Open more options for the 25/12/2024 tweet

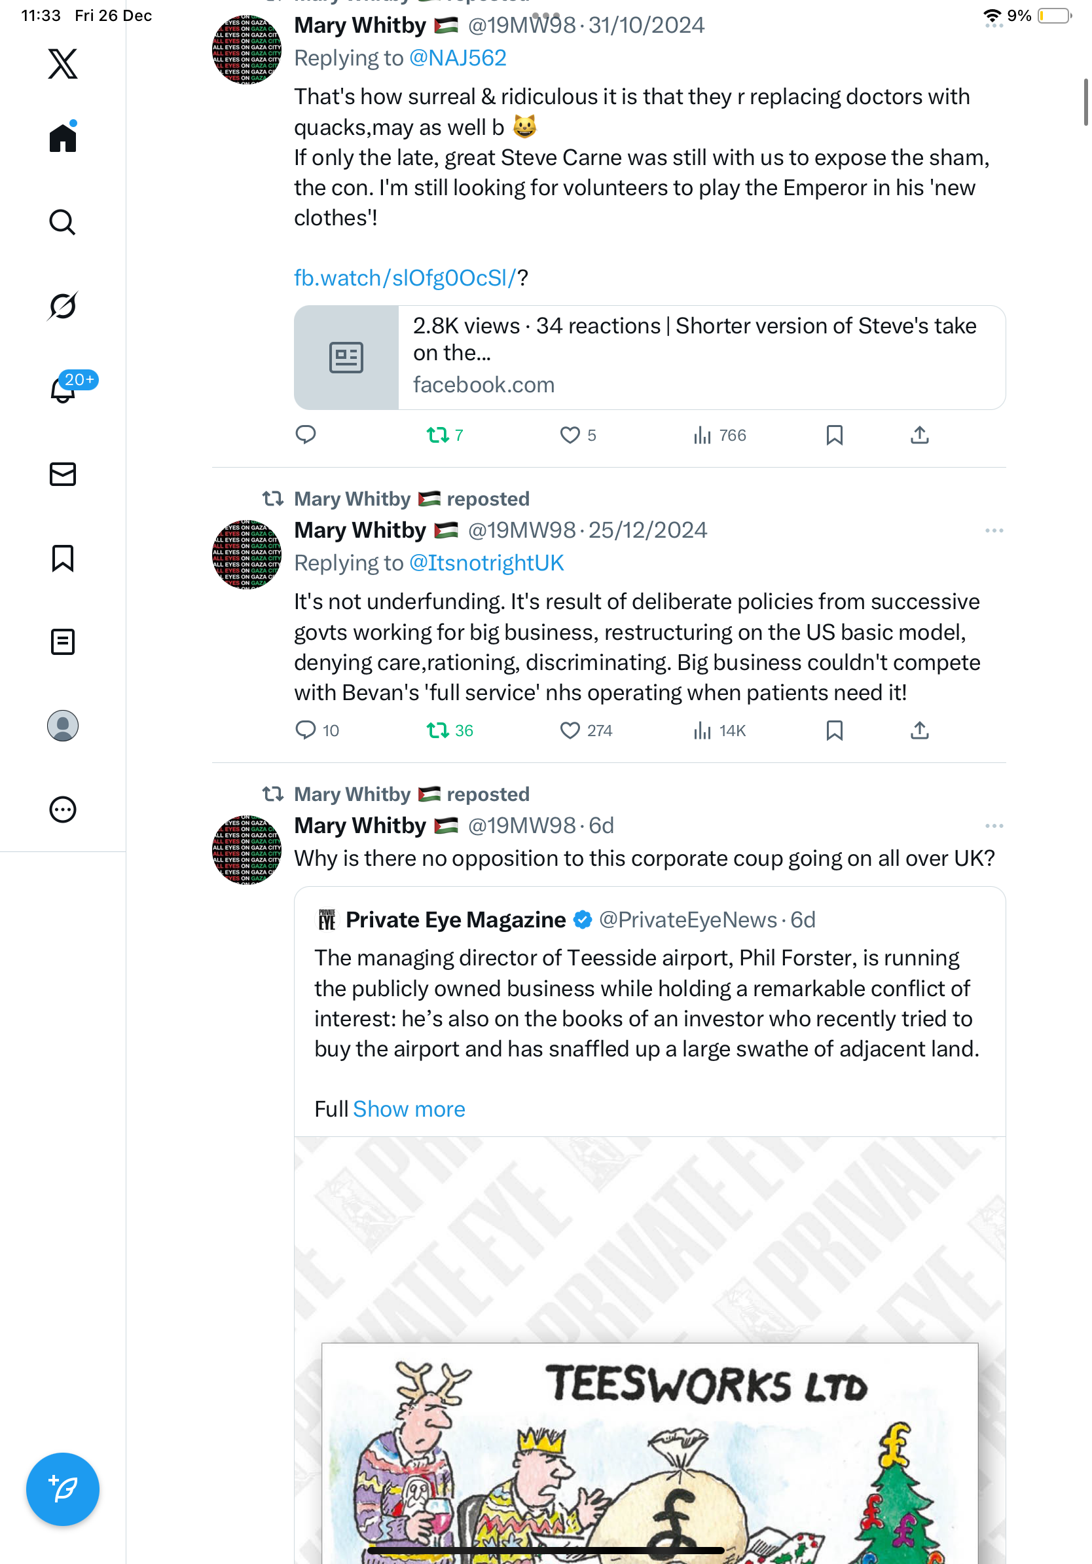[x=993, y=531]
